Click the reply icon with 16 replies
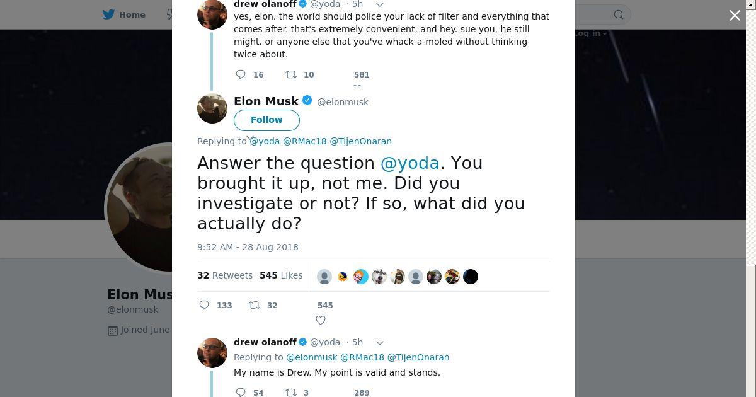Image resolution: width=756 pixels, height=397 pixels. click(241, 74)
